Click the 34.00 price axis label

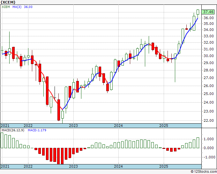coord(209,30)
